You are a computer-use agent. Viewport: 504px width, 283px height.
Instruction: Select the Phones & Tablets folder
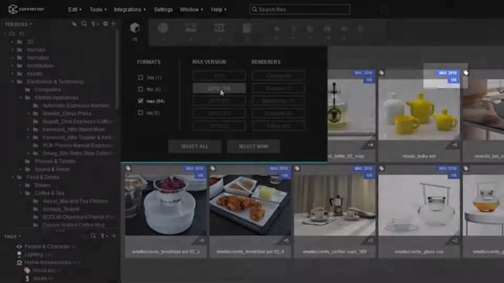coord(54,161)
